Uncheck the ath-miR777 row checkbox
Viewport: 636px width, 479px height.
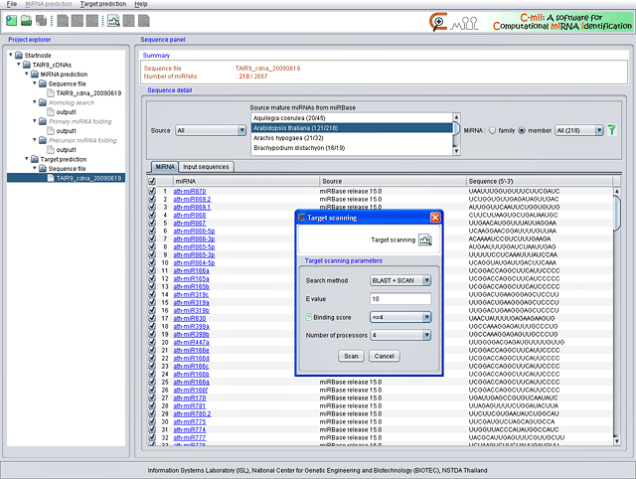[x=152, y=437]
